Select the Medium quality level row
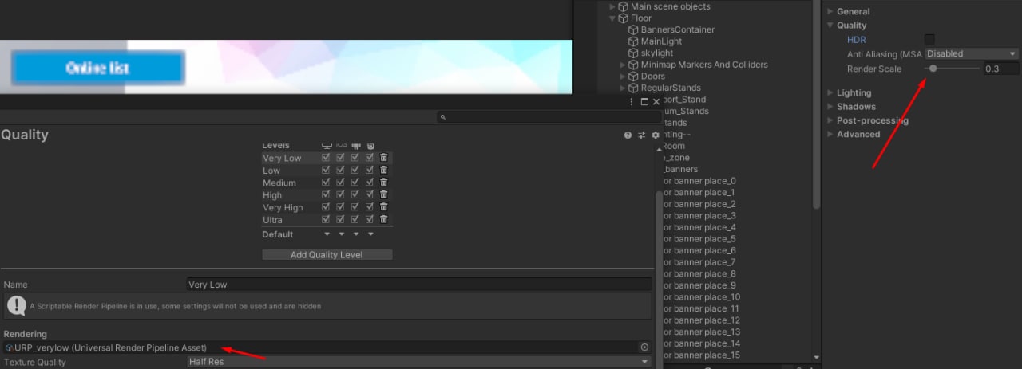The image size is (1022, 369). [x=327, y=183]
